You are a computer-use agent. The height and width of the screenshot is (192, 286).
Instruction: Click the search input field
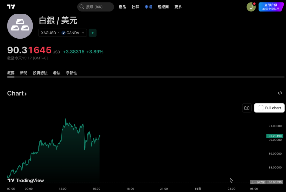click(x=98, y=7)
